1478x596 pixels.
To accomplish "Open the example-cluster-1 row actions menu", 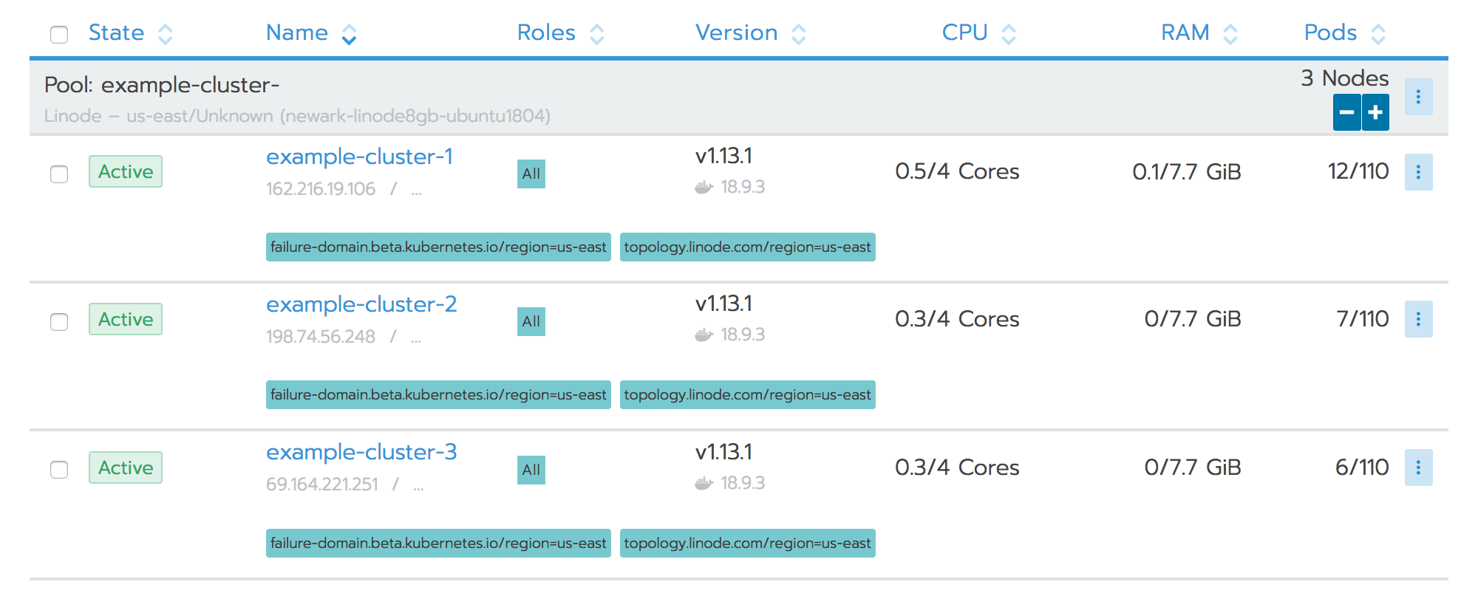I will [x=1418, y=172].
